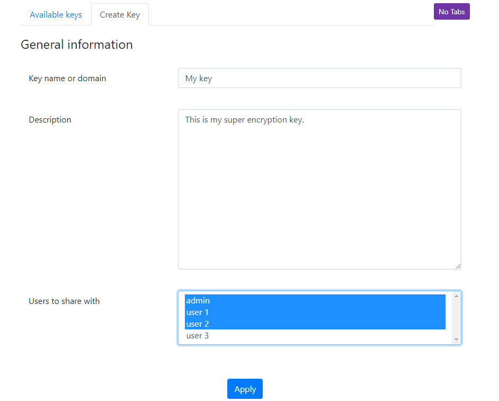Select admin in the users list
The width and height of the screenshot is (499, 401).
tap(315, 301)
